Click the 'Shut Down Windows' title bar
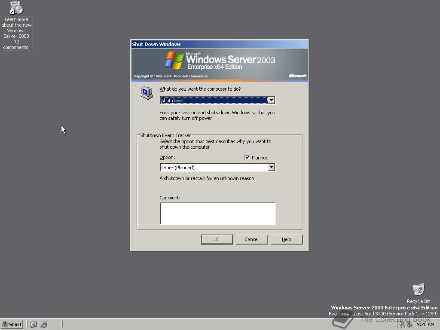440x330 pixels. [220, 44]
